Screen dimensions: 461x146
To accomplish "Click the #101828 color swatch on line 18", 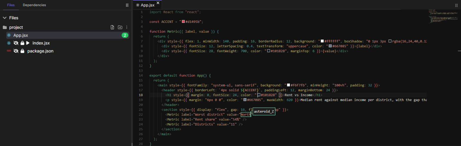I will 259,95.
